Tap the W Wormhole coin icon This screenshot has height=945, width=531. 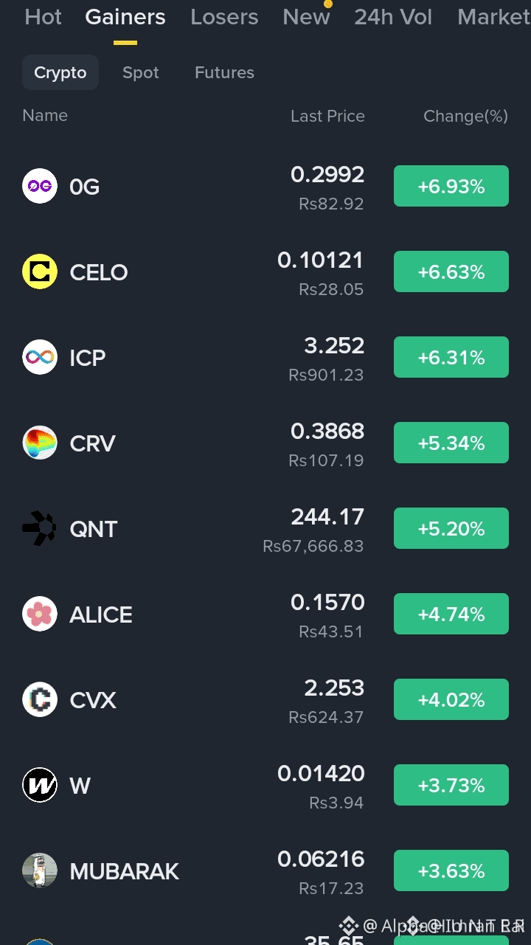(x=40, y=785)
